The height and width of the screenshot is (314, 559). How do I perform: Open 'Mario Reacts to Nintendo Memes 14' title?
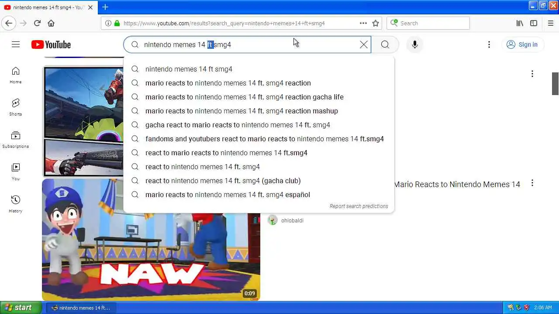457,184
